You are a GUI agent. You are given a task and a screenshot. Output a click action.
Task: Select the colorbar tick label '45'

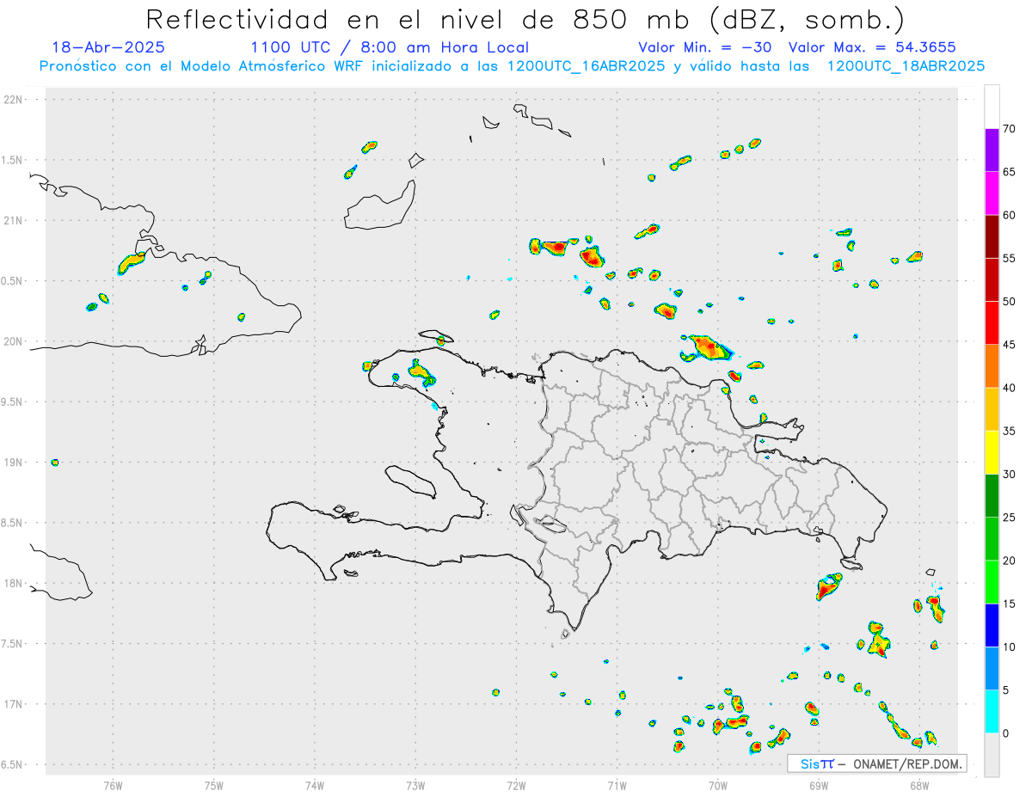[x=1010, y=345]
